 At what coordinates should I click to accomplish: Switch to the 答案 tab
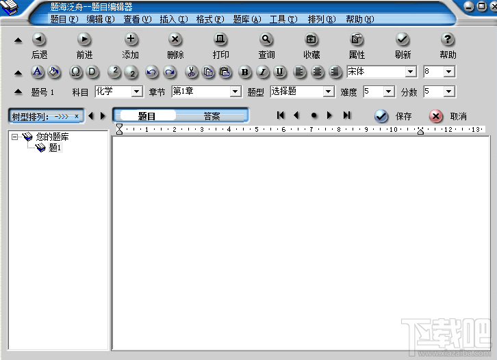(212, 116)
